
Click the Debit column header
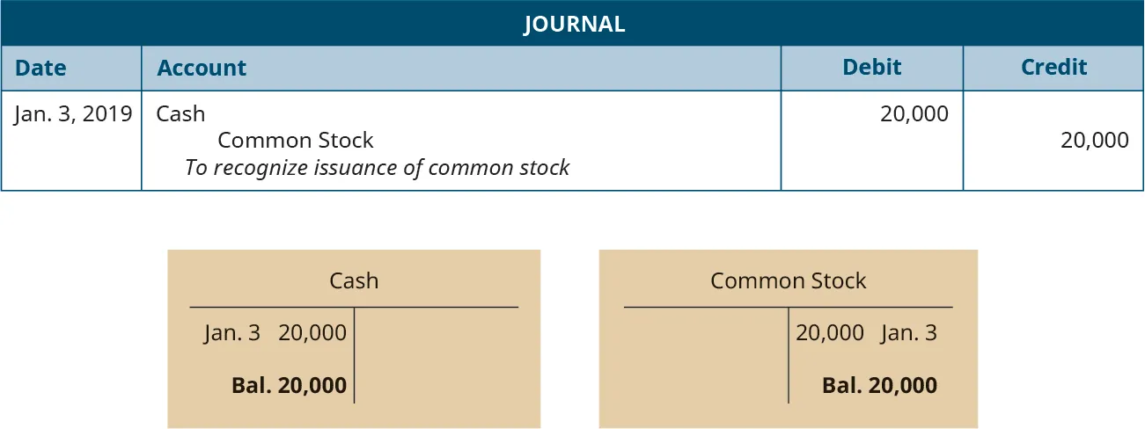(871, 68)
